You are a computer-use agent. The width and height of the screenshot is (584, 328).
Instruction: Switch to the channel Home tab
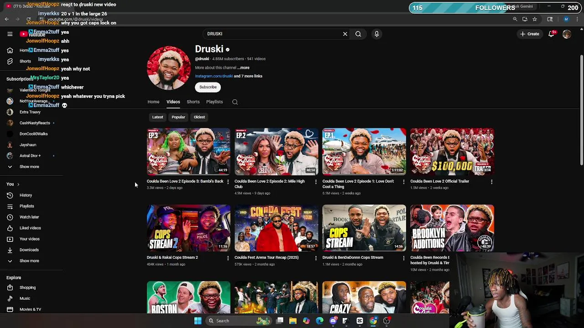(x=153, y=102)
